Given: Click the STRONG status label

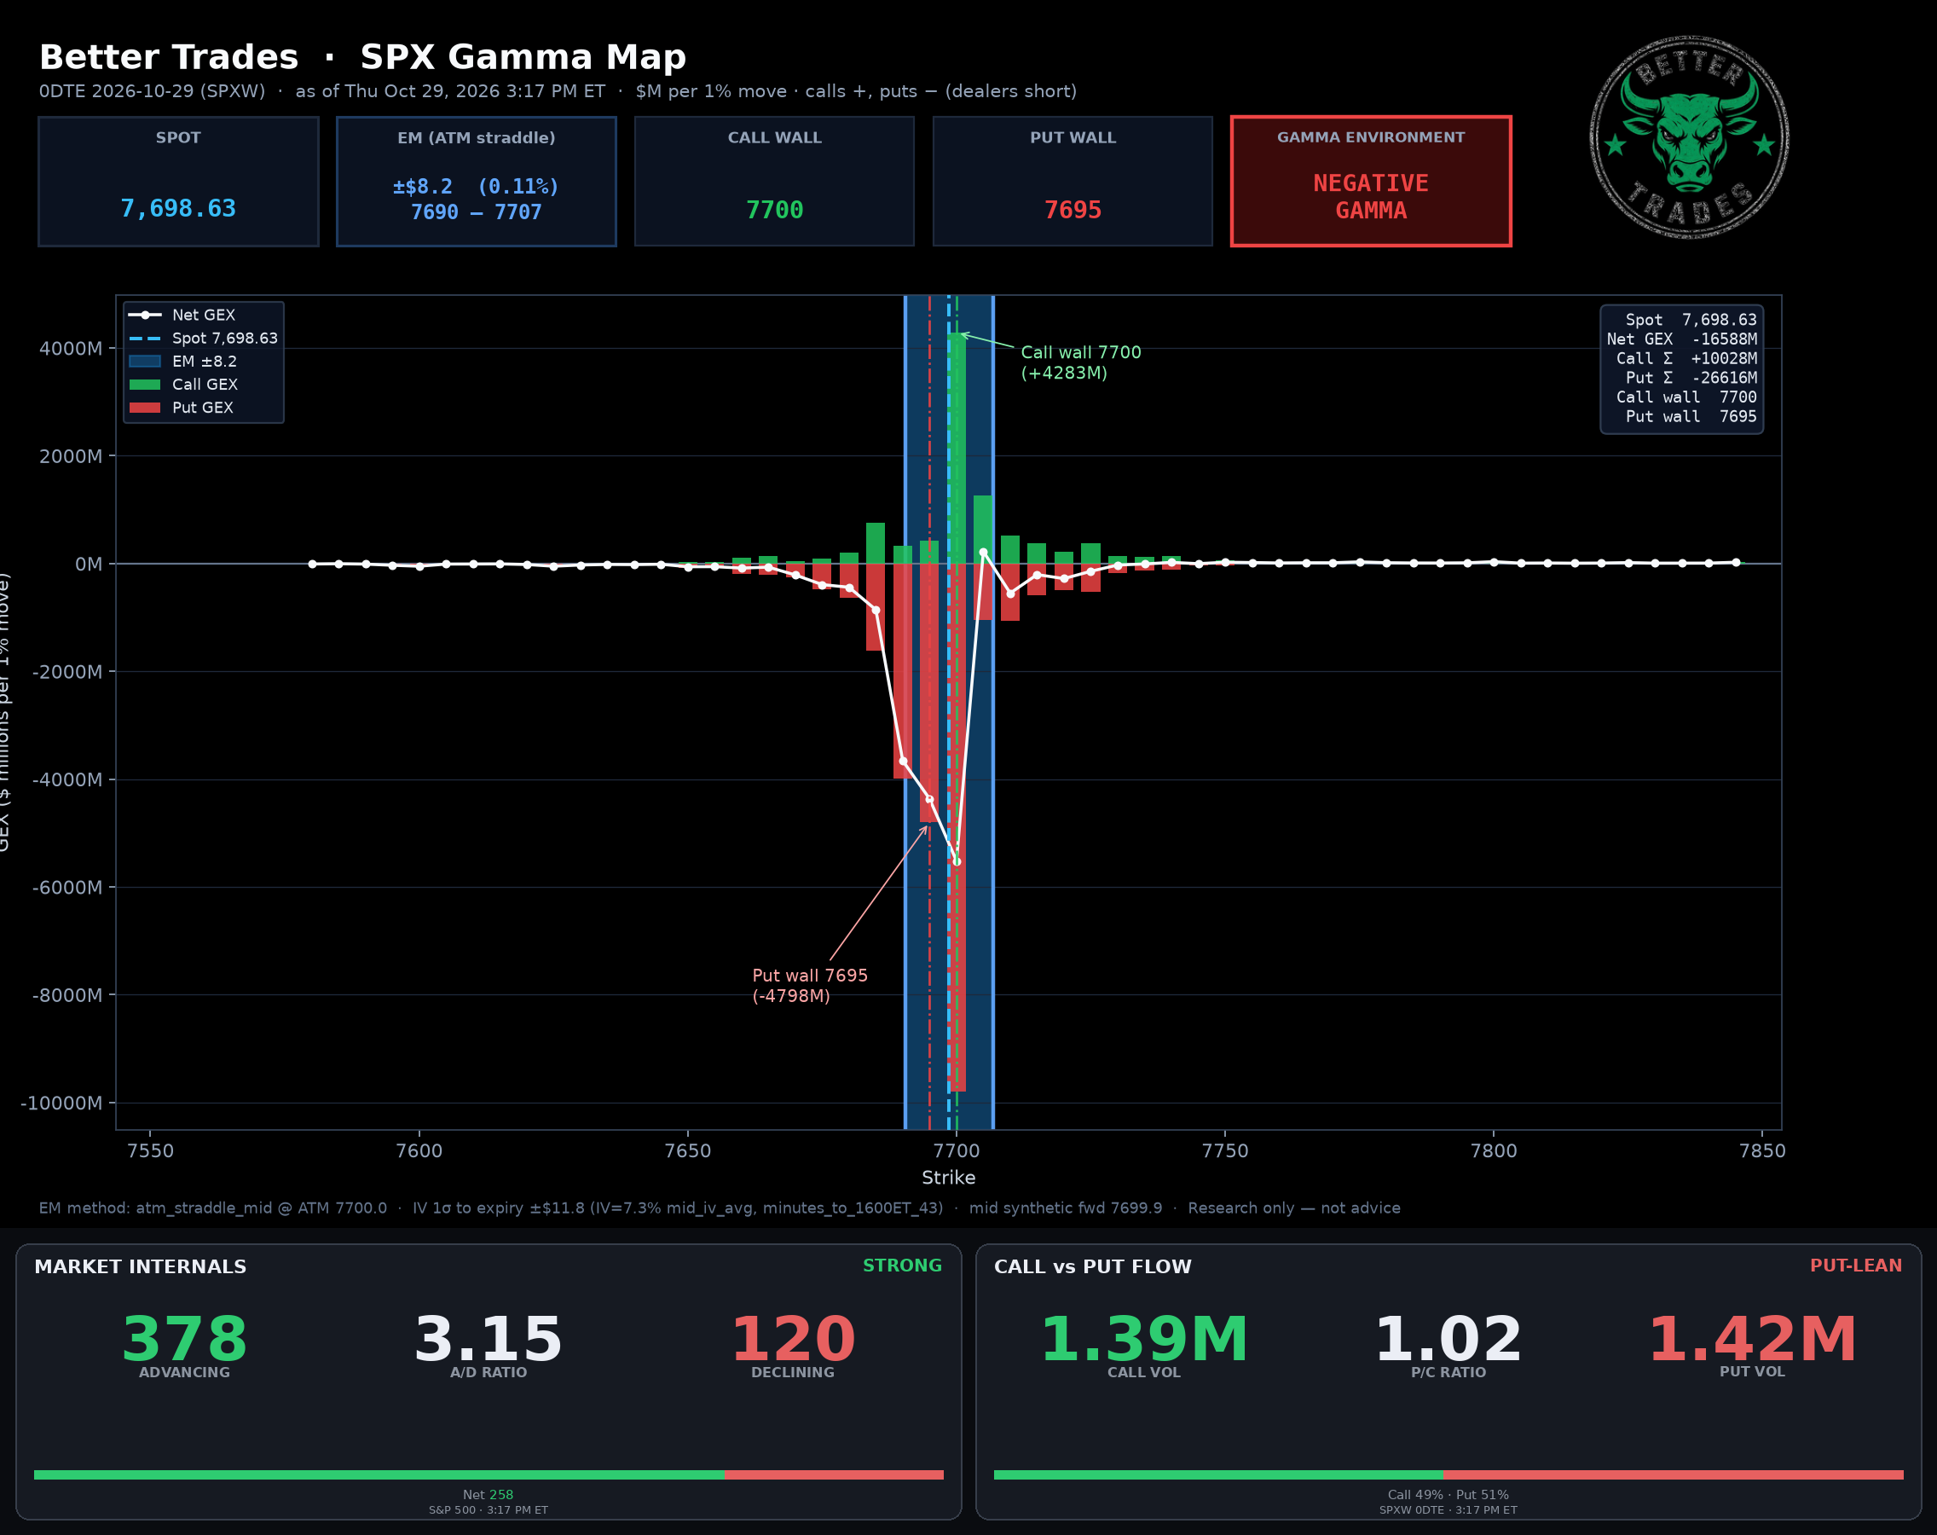Looking at the screenshot, I should pyautogui.click(x=902, y=1266).
